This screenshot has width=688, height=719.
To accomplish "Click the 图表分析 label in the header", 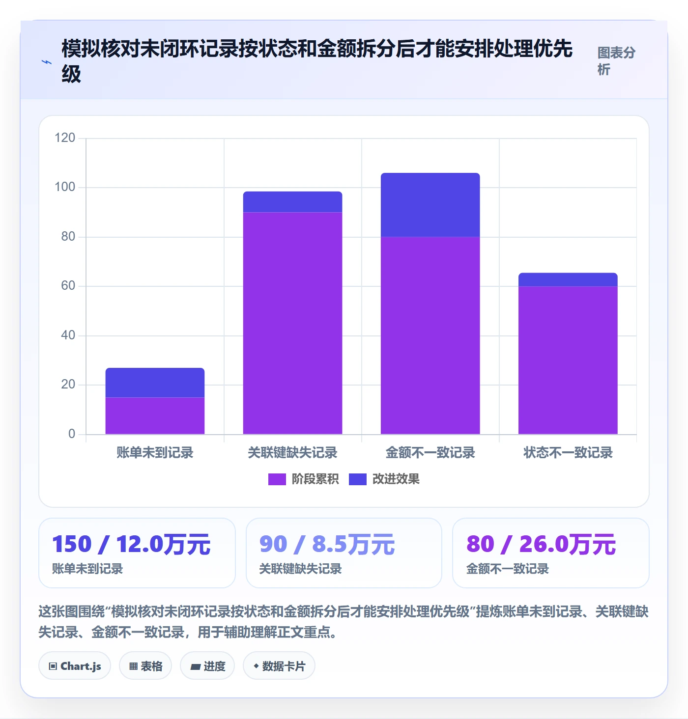I will (616, 61).
